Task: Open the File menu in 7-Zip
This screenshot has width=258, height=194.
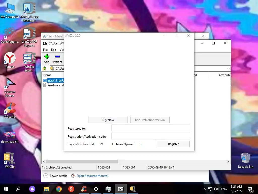Action: coord(45,50)
